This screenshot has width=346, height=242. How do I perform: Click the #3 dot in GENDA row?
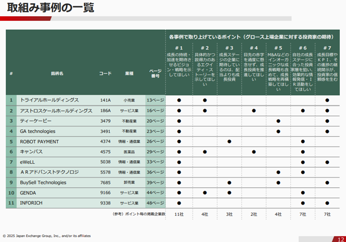(229, 193)
